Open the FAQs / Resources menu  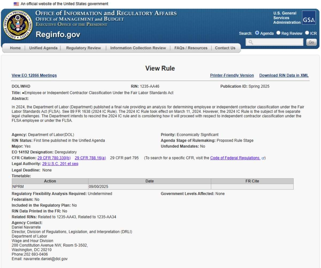191,48
